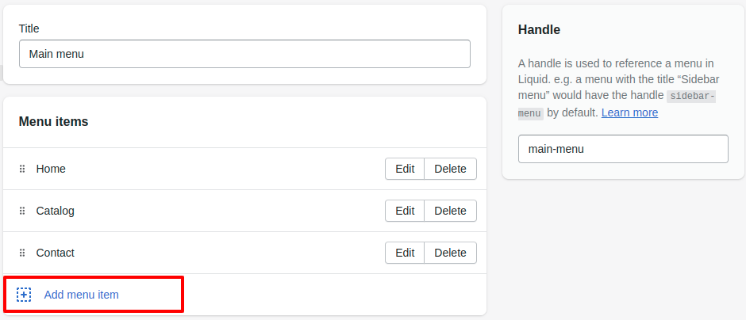Open Edit for the Catalog item
The image size is (746, 320).
click(x=405, y=211)
